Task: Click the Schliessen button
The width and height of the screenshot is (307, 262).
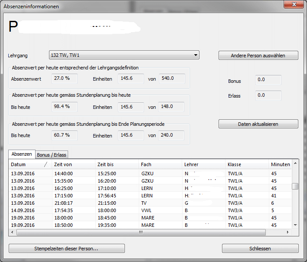Action: pyautogui.click(x=260, y=249)
